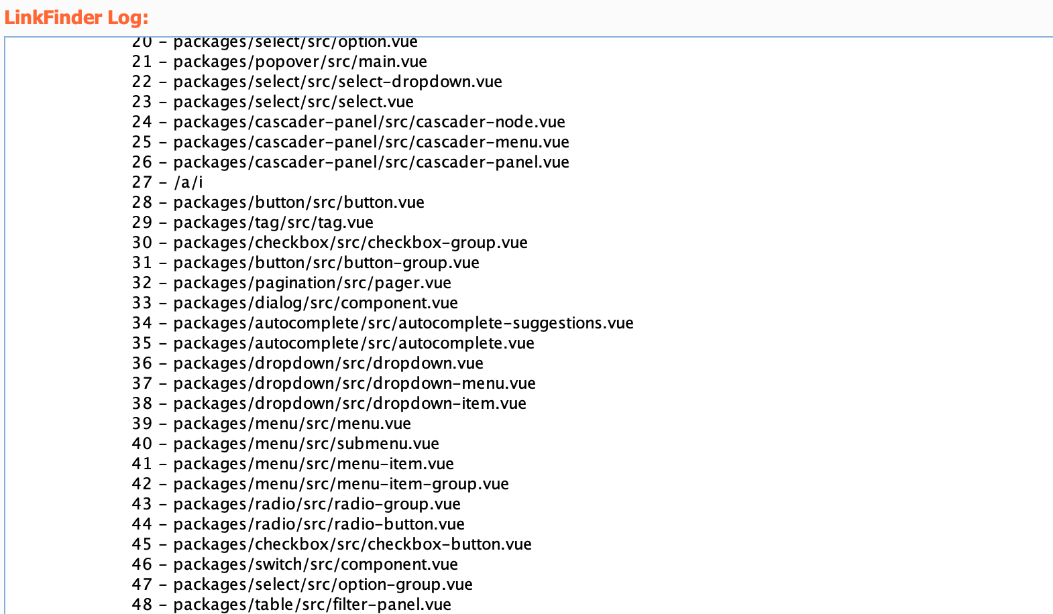The image size is (1053, 614).
Task: Click the /a/i entry on line 27
Action: [188, 182]
